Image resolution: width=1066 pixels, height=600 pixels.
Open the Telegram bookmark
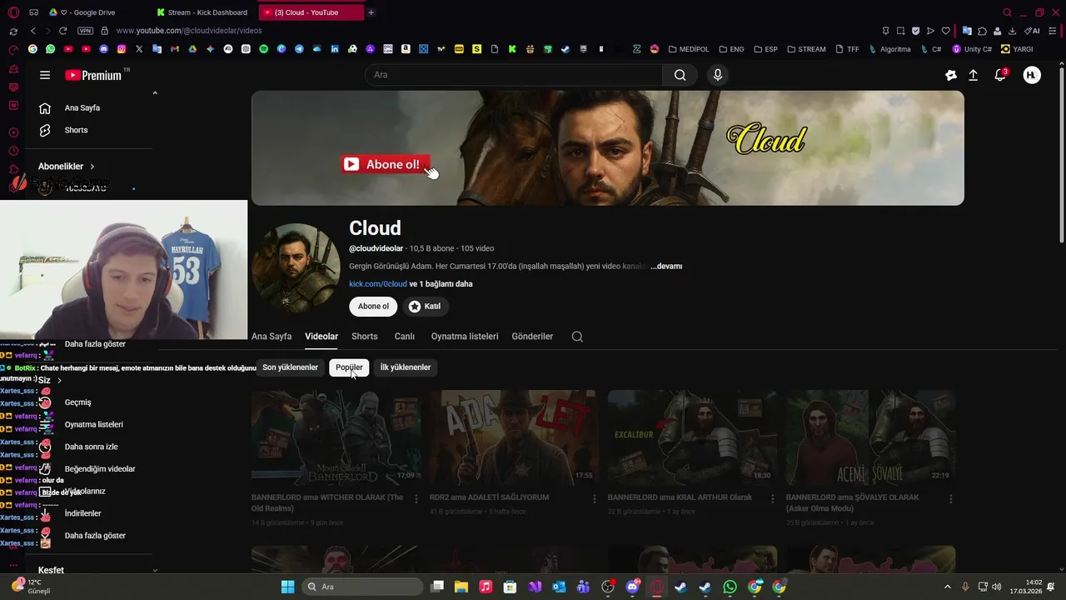[x=299, y=49]
